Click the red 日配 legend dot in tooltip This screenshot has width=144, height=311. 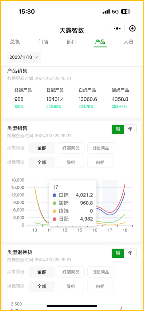click(55, 219)
